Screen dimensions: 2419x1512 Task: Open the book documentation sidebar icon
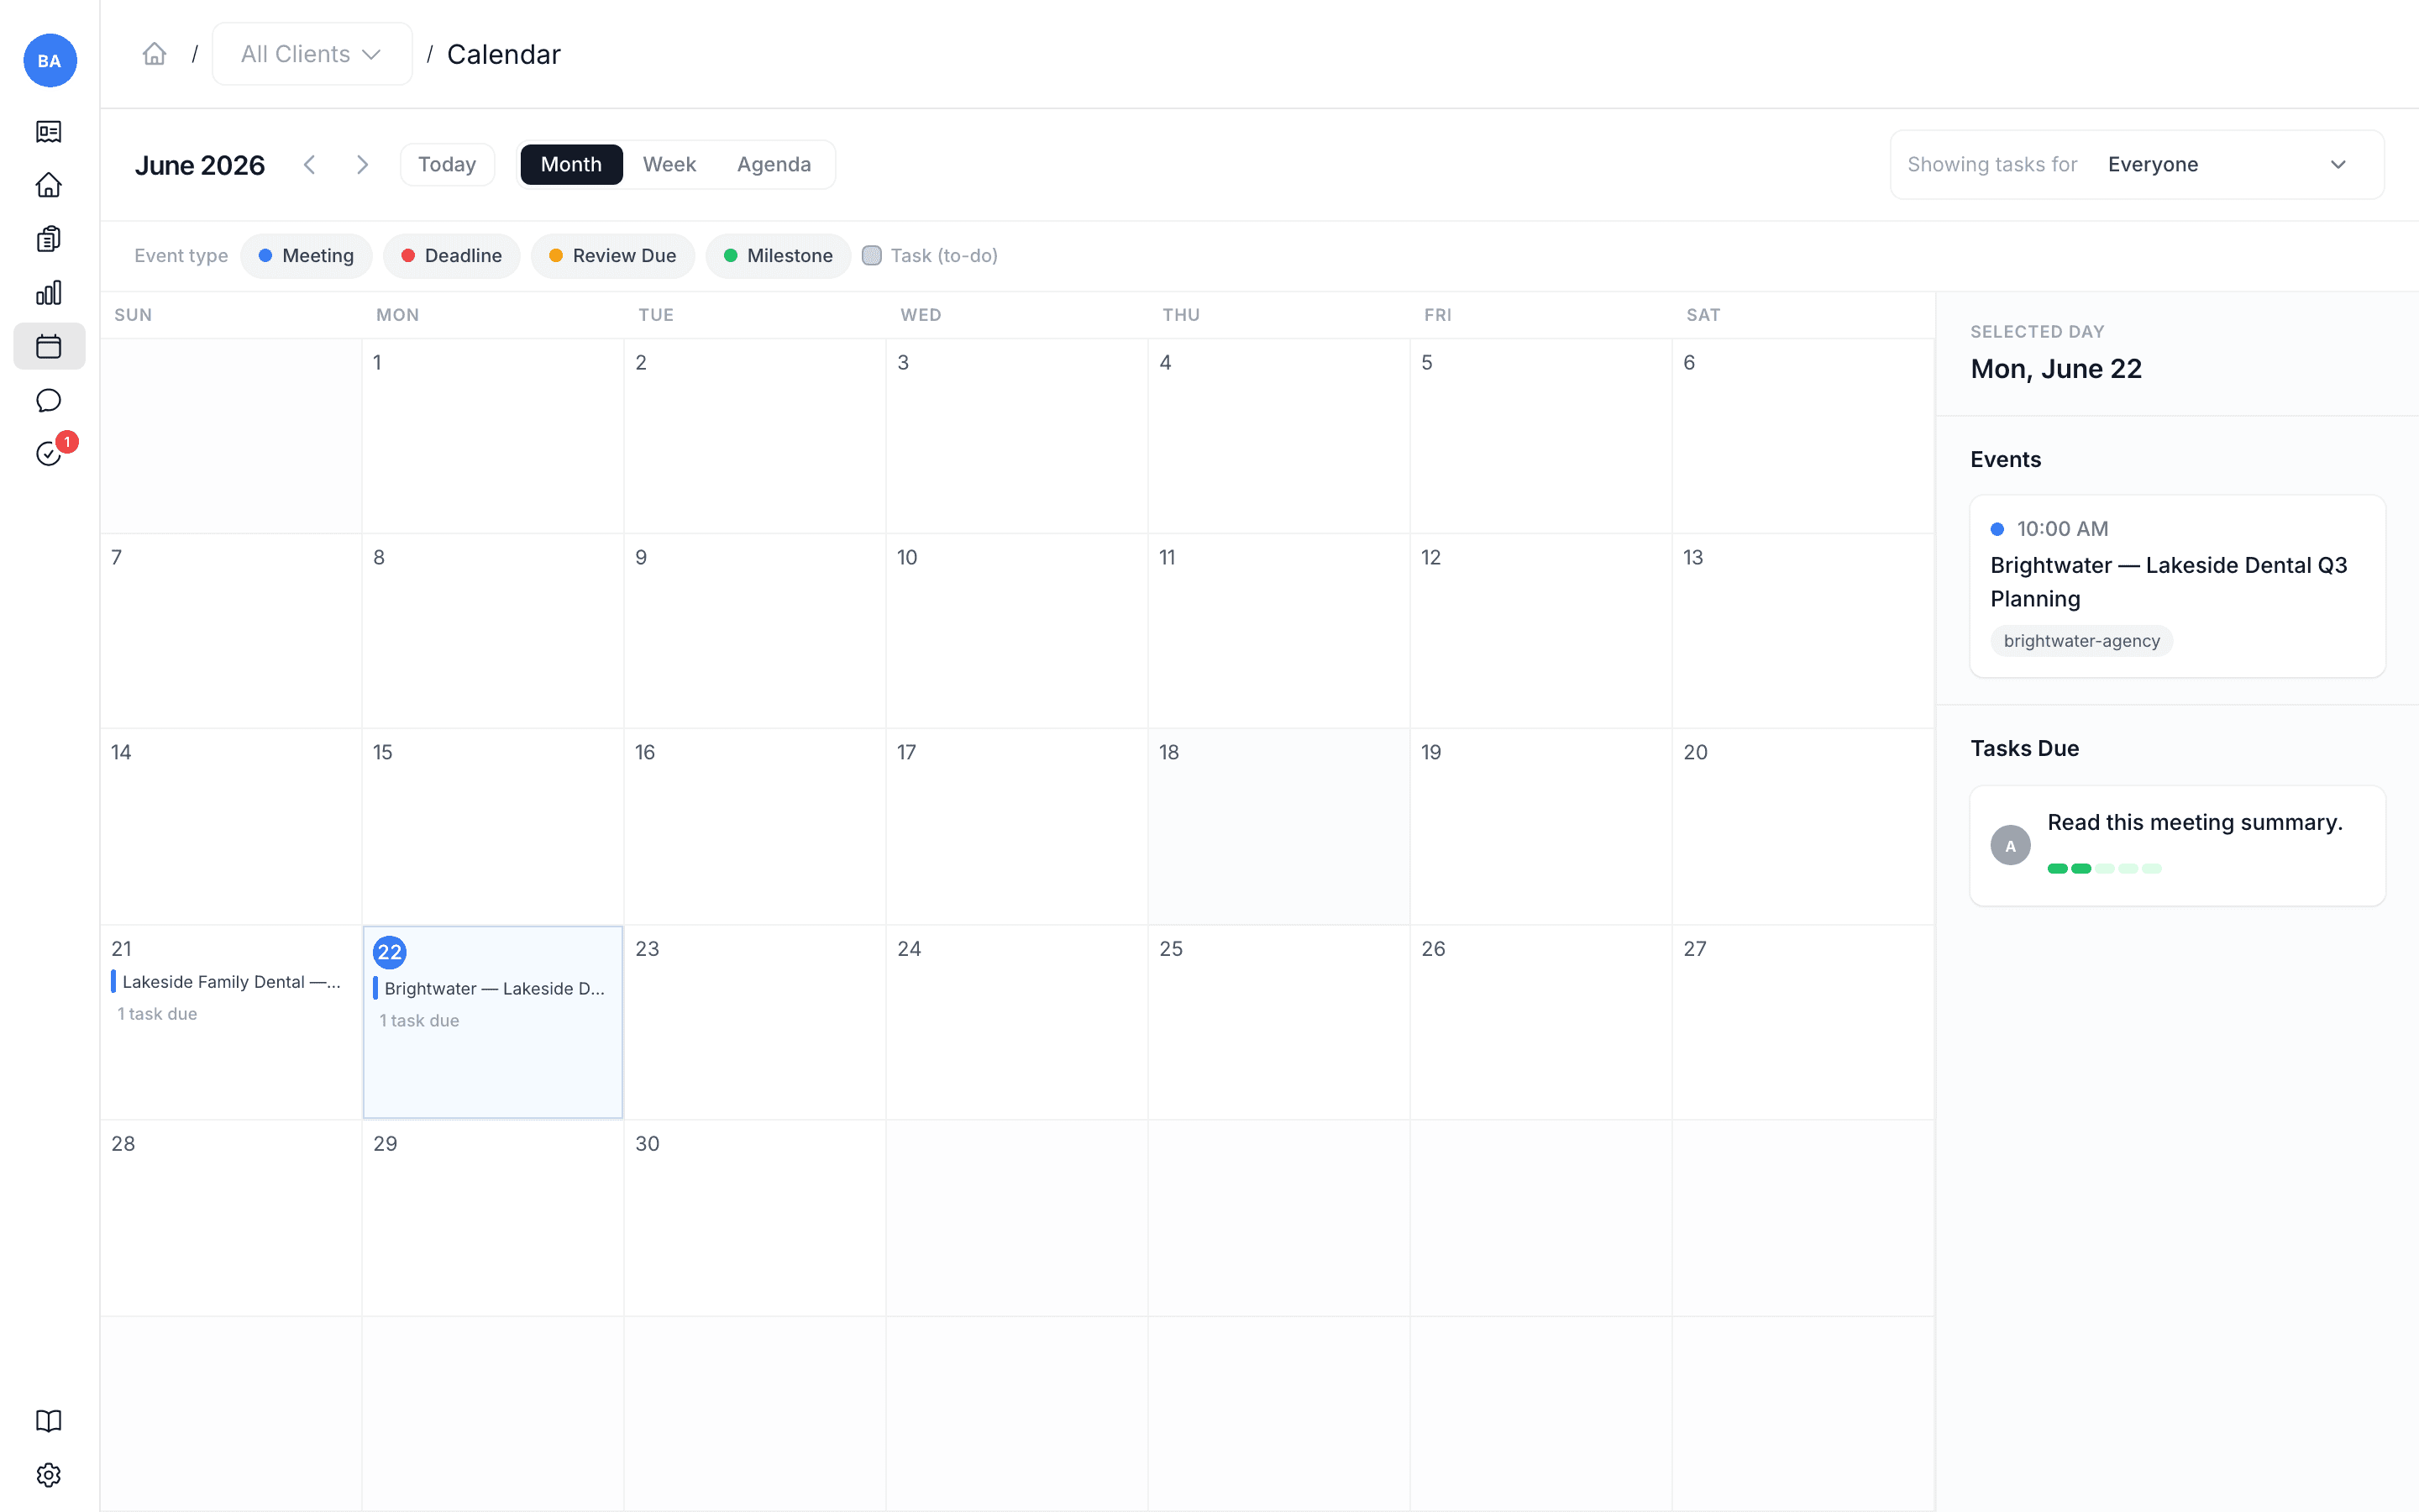pos(49,1421)
